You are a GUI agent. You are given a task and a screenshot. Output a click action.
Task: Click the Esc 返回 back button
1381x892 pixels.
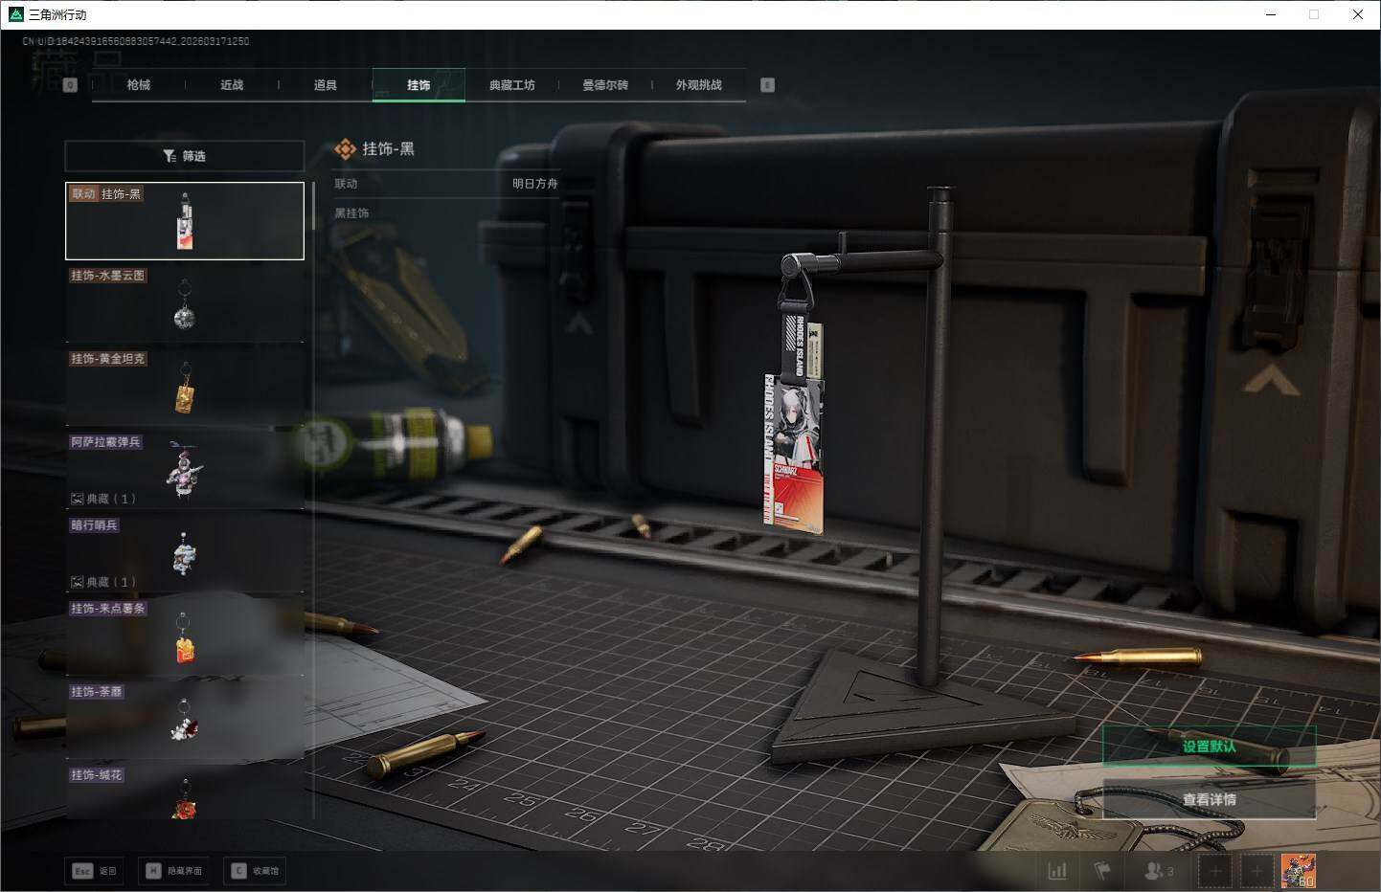tap(95, 871)
